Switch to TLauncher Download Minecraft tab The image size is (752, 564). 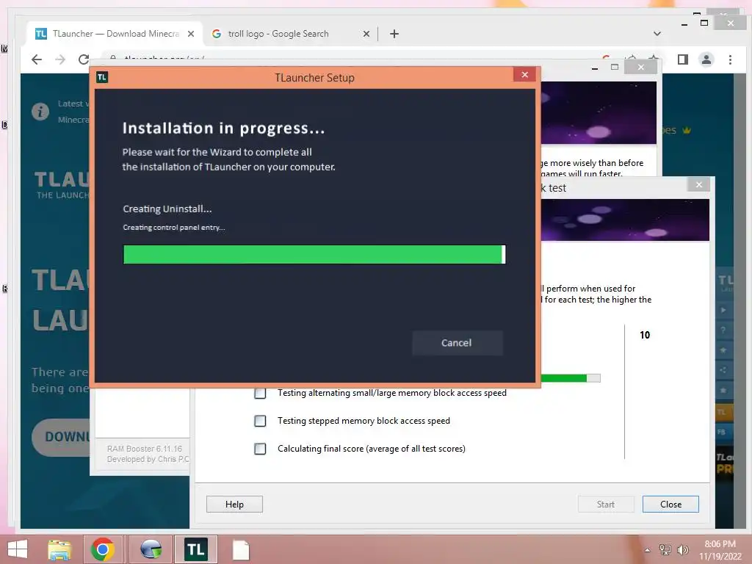[115, 34]
